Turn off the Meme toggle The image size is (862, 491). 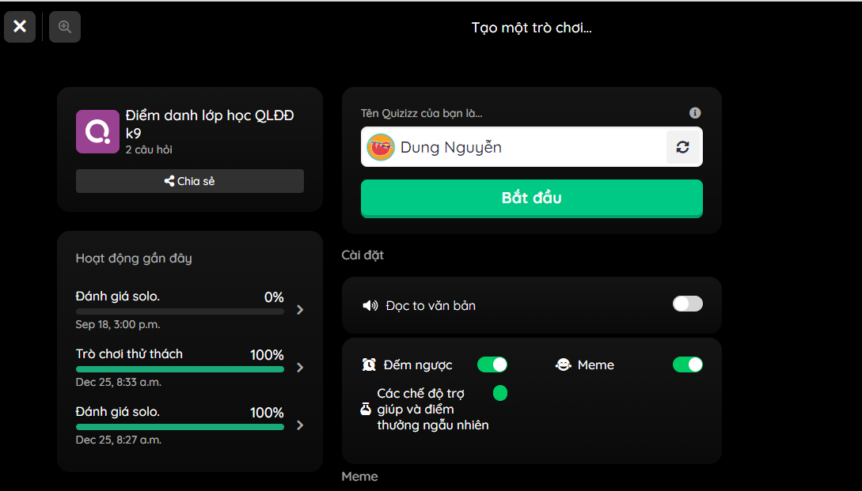pyautogui.click(x=687, y=364)
